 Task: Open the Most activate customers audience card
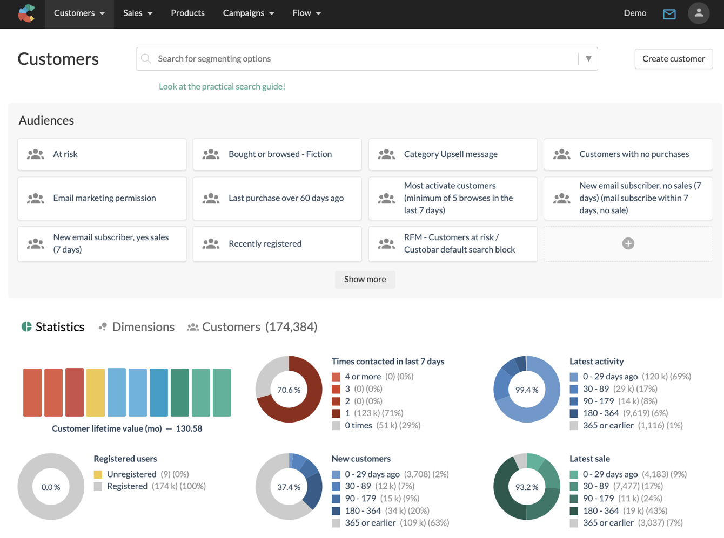click(453, 199)
